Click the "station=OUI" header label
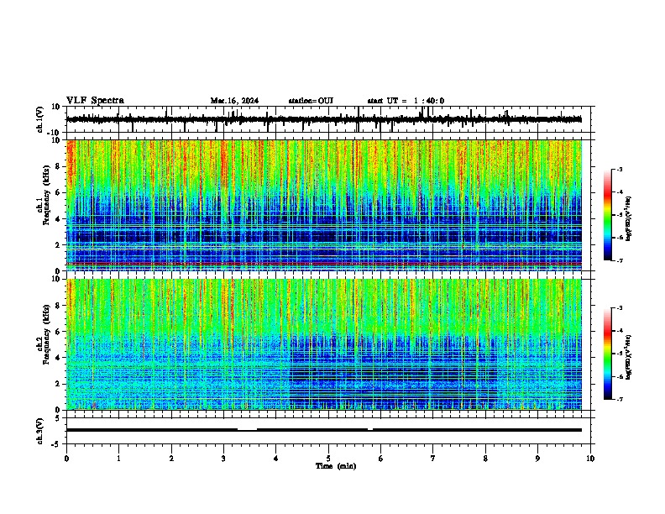665x514 pixels. 311,101
